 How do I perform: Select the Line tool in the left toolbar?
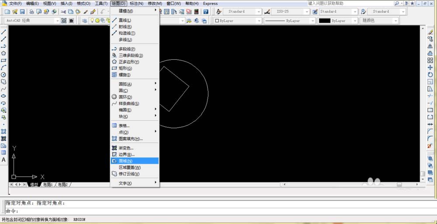tap(3, 32)
